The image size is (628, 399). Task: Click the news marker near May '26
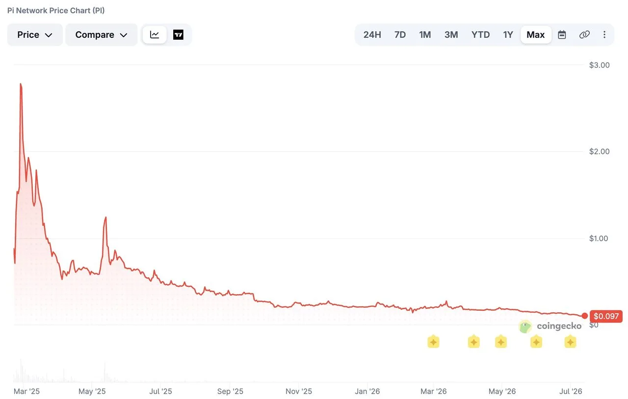500,342
